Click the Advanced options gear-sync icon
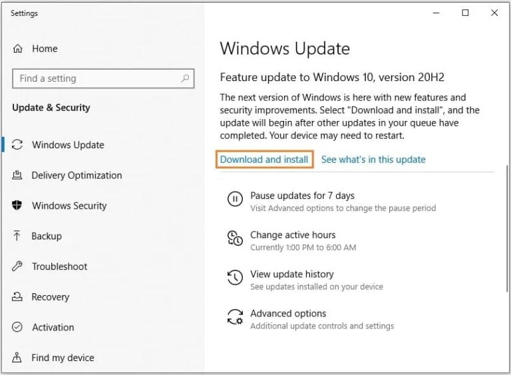The height and width of the screenshot is (375, 511). [235, 316]
